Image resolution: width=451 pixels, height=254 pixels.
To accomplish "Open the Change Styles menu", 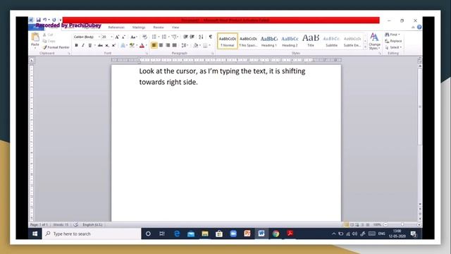I will point(374,41).
